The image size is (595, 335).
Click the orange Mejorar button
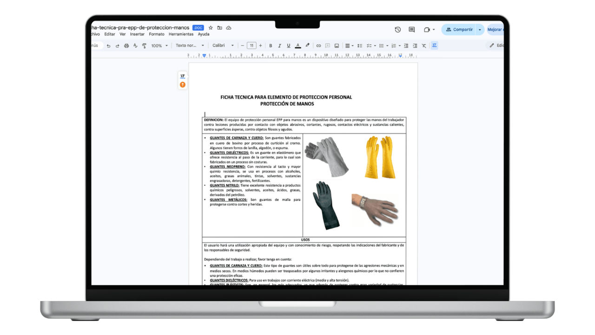tap(496, 29)
